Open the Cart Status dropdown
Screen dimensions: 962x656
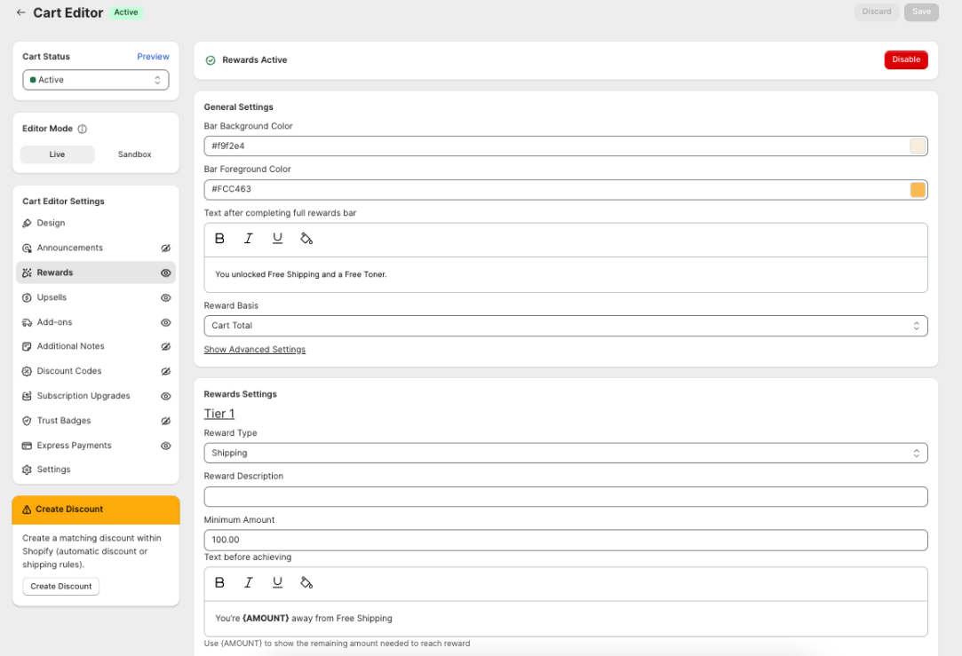point(96,80)
